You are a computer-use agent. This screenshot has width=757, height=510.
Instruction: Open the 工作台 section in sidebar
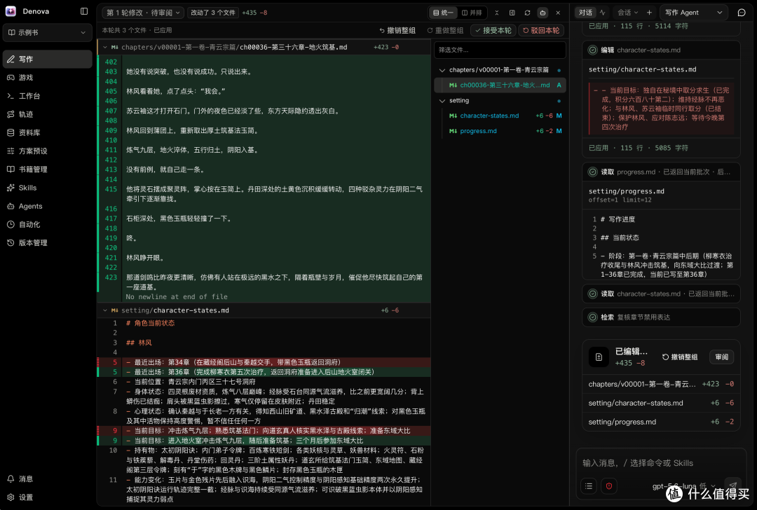[x=48, y=95]
